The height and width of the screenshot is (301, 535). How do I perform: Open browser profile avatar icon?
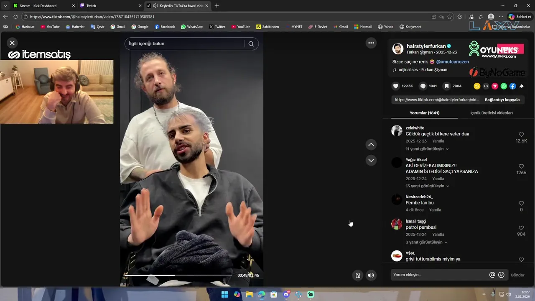click(491, 17)
